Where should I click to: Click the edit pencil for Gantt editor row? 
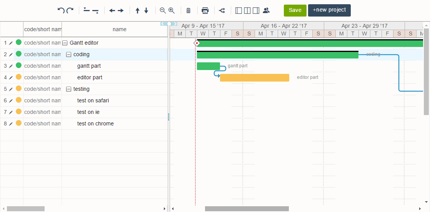tap(11, 43)
